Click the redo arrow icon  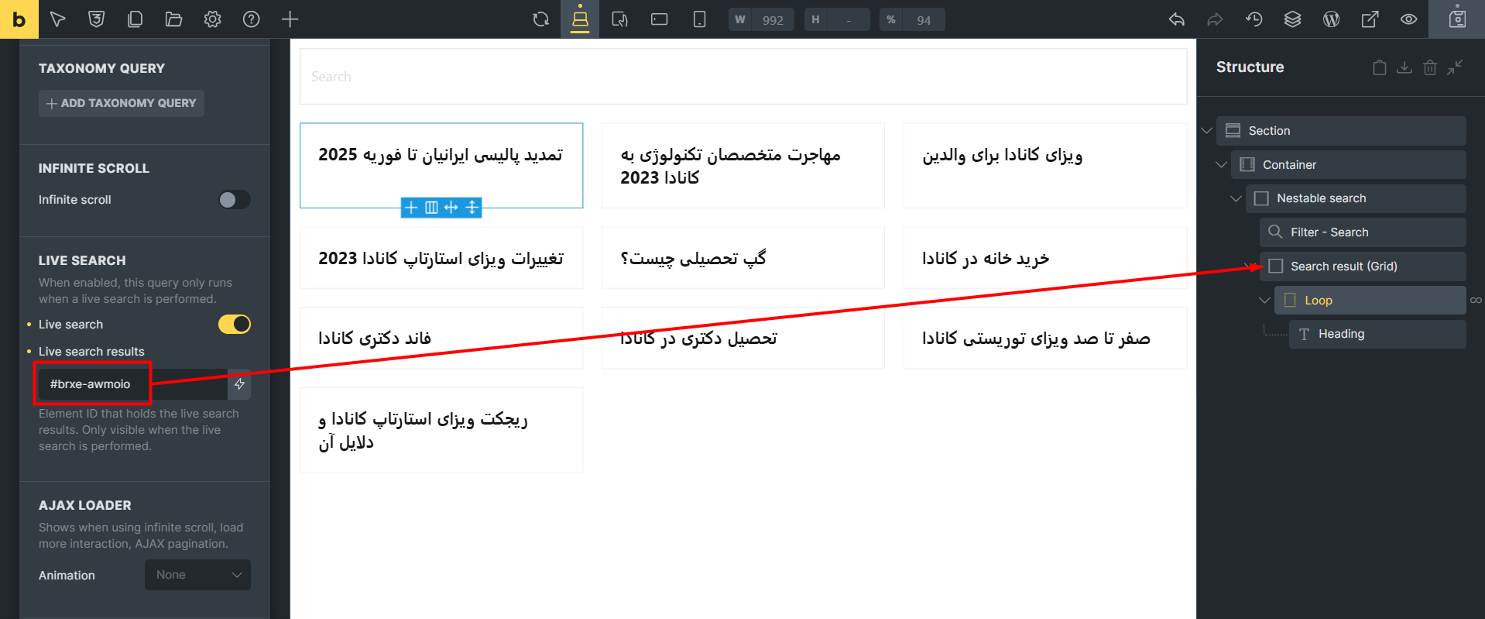tap(1216, 19)
